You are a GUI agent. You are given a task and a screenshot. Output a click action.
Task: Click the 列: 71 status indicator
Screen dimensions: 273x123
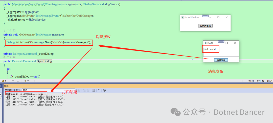coord(269,81)
